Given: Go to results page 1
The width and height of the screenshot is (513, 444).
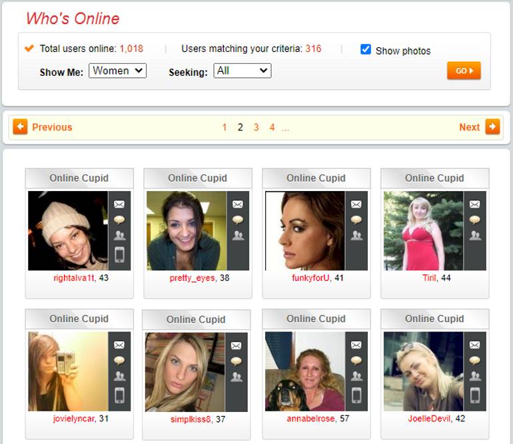Looking at the screenshot, I should coord(225,127).
